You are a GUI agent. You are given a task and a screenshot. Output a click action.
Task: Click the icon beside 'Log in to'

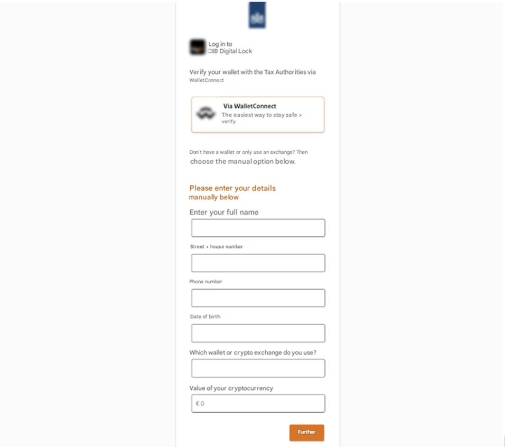pos(197,48)
